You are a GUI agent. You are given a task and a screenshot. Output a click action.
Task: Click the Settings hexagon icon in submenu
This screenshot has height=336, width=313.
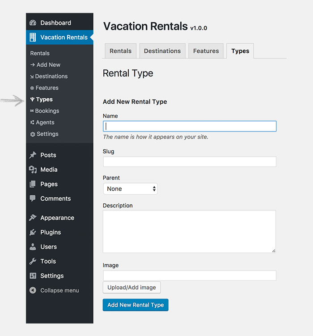tap(33, 134)
